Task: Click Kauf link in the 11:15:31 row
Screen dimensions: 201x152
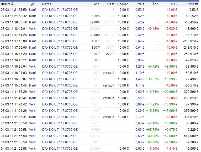Action: click(x=33, y=117)
